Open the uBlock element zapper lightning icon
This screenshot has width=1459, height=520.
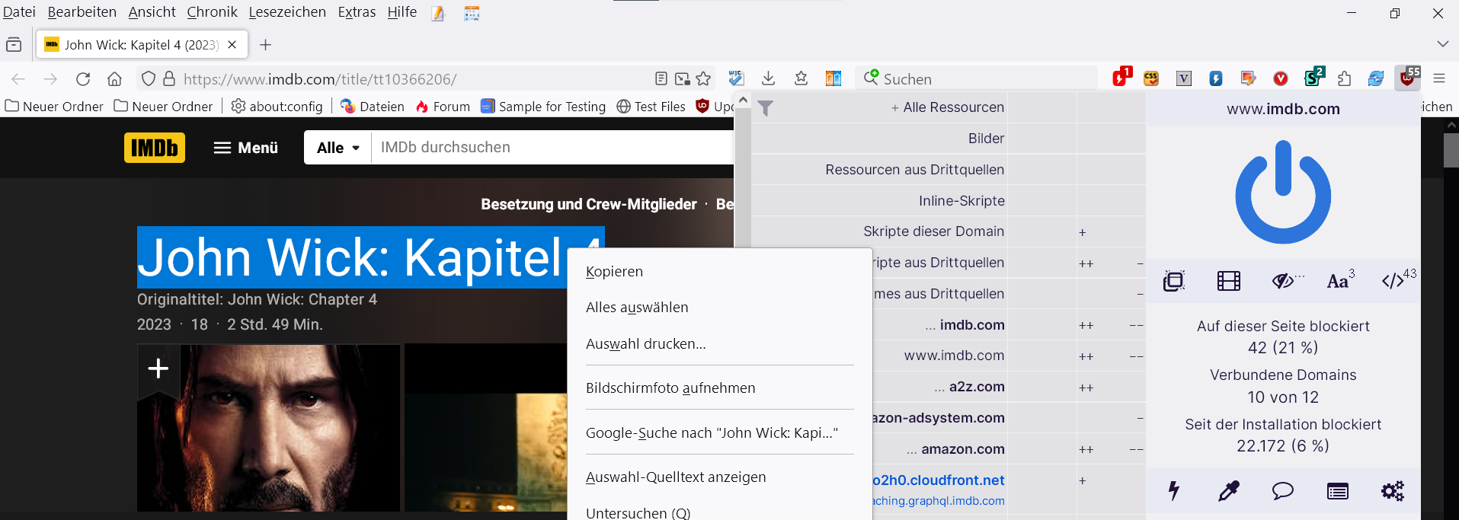[x=1174, y=491]
